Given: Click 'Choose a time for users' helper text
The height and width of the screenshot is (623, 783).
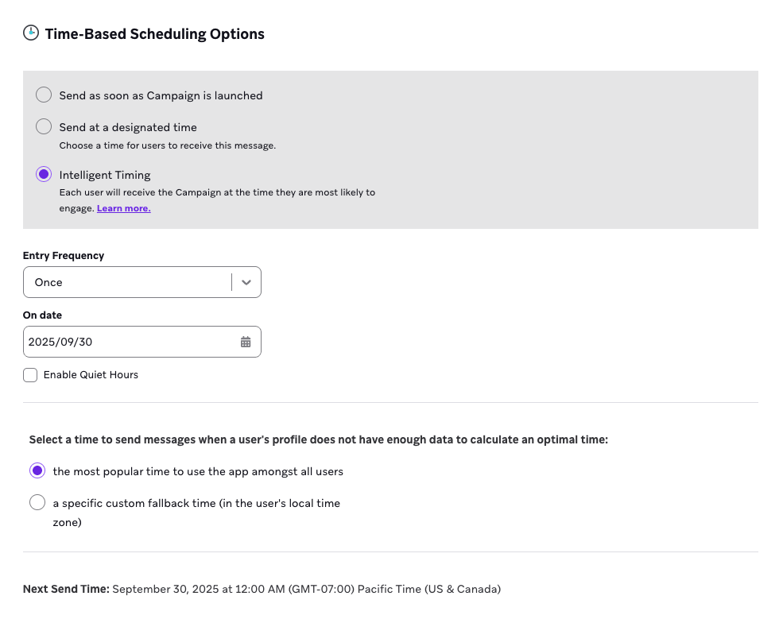Looking at the screenshot, I should tap(167, 145).
